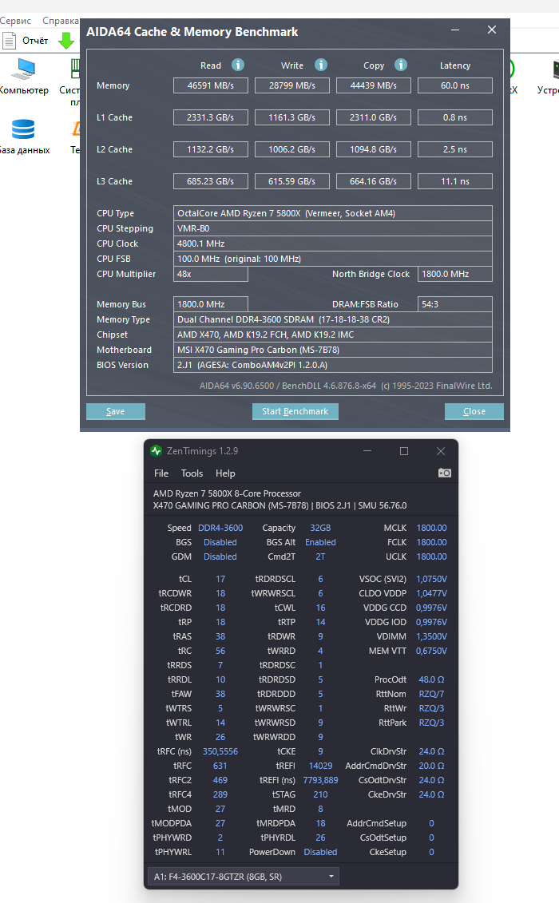The width and height of the screenshot is (559, 903).
Task: Click the ProcOdt value 48.0 Ω
Action: click(x=432, y=679)
